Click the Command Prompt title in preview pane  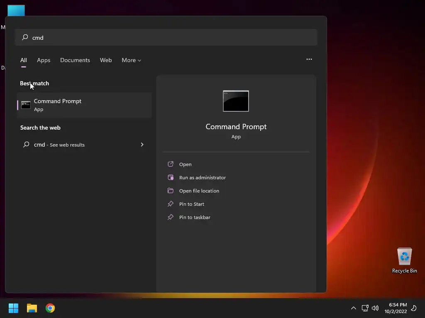click(x=236, y=127)
